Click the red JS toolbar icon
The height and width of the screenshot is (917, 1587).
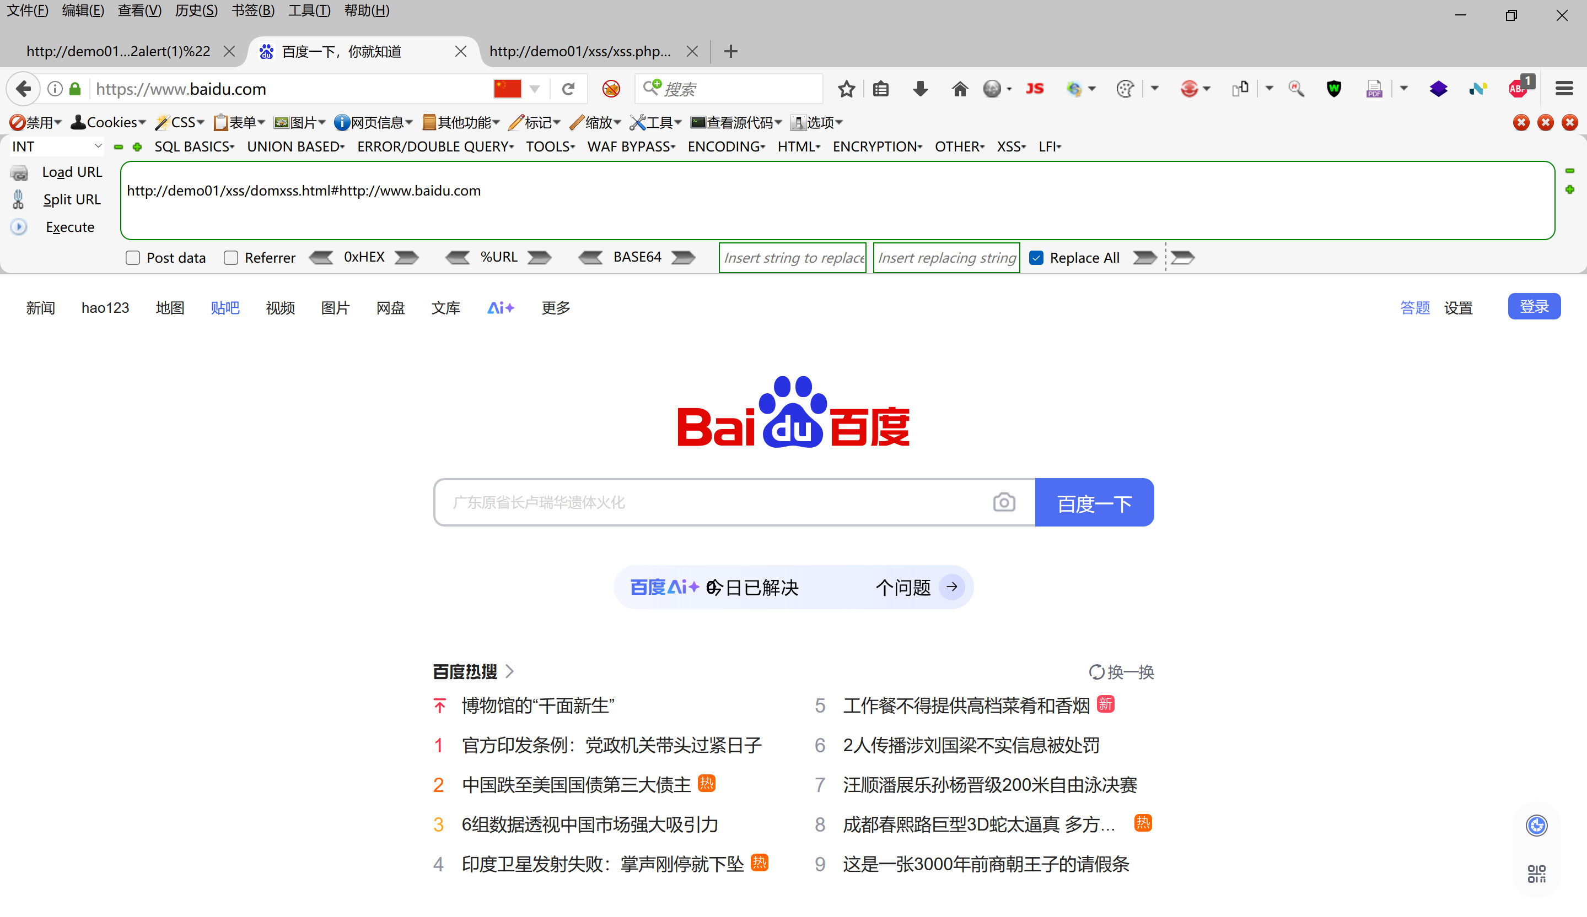[1035, 89]
